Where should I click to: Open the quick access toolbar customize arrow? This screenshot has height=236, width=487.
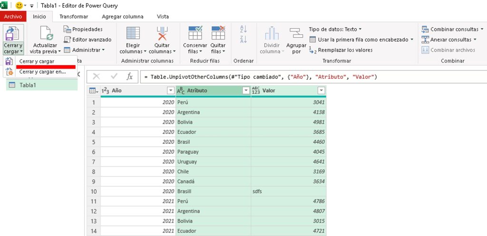click(31, 6)
